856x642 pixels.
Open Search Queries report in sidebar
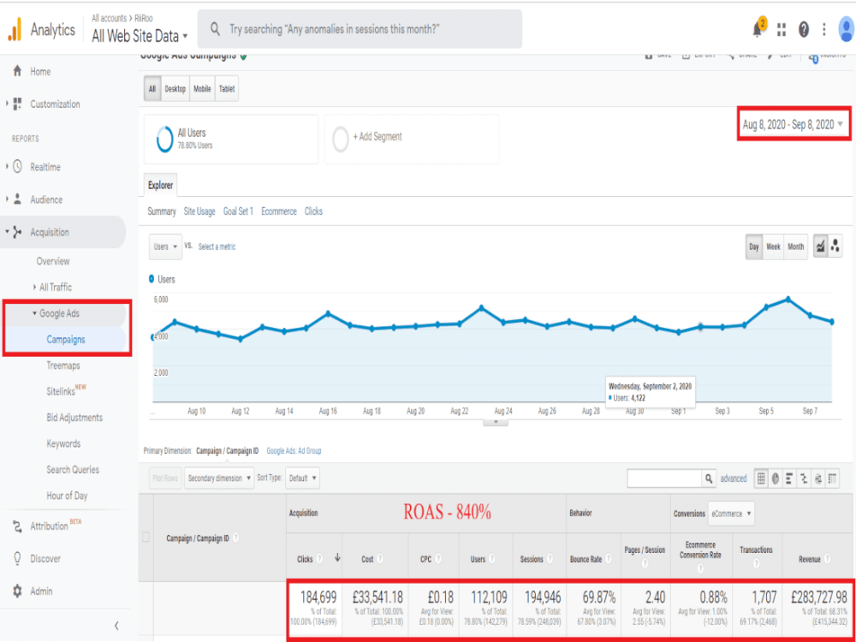73,469
